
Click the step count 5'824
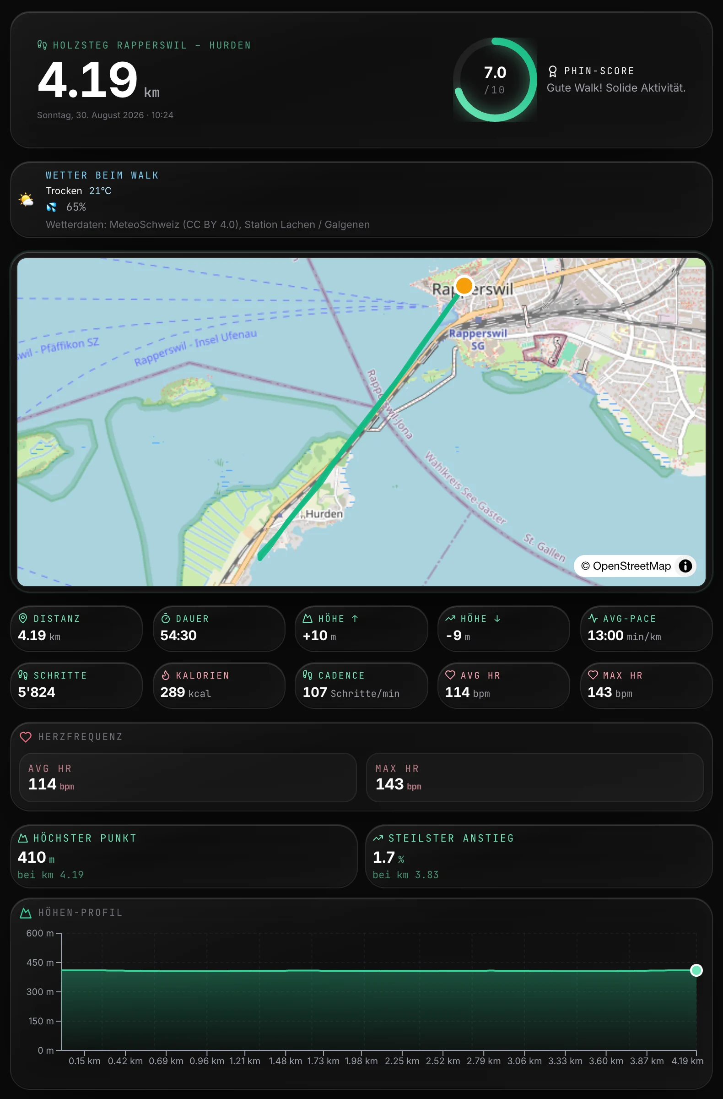(37, 692)
